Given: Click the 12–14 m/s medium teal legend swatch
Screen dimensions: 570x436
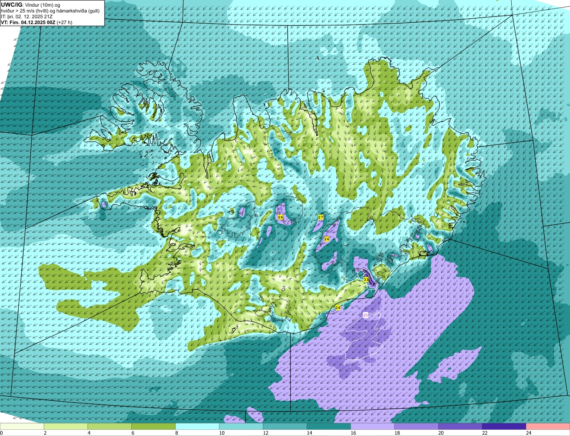Looking at the screenshot, I should tap(285, 426).
